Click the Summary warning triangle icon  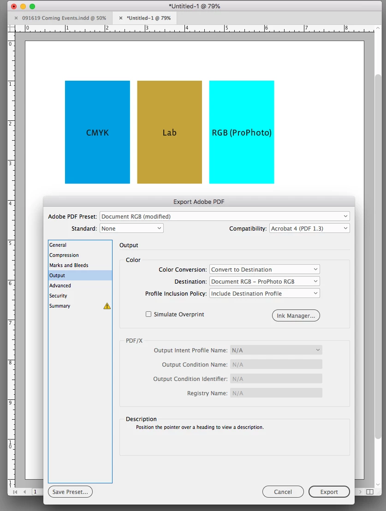(x=107, y=306)
